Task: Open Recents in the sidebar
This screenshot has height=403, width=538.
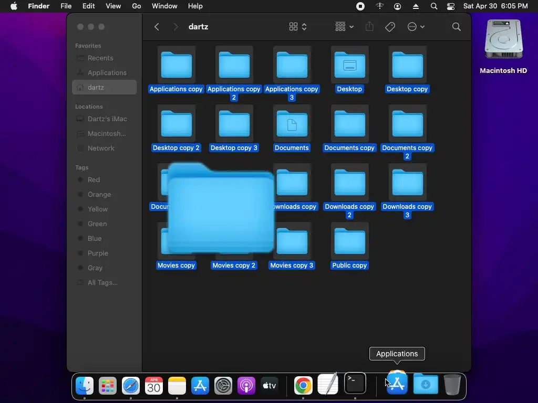Action: pos(105,58)
